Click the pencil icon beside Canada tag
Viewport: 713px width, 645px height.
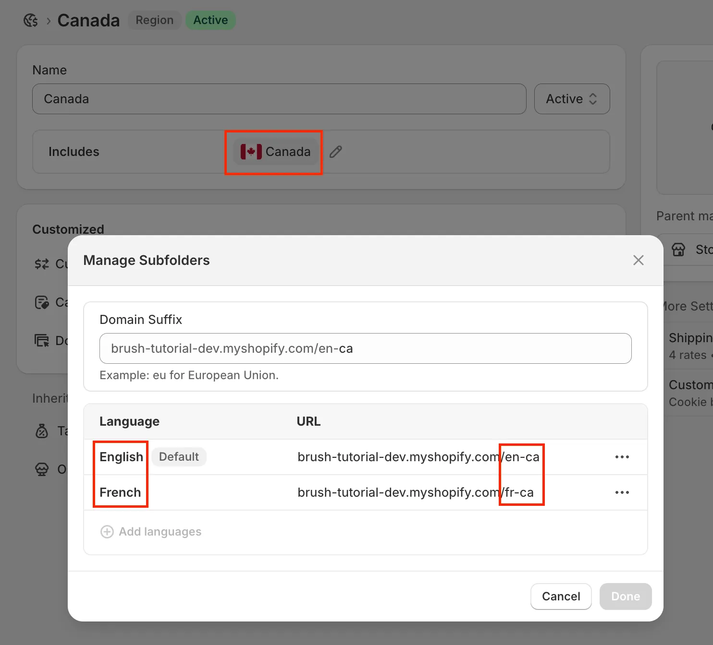(336, 152)
